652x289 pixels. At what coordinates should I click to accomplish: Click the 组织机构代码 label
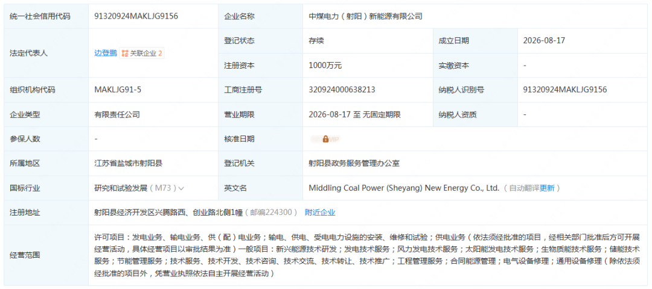tap(33, 90)
